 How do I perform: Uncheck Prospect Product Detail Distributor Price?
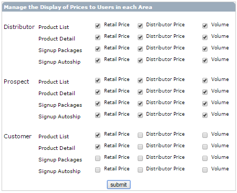tap(140, 92)
